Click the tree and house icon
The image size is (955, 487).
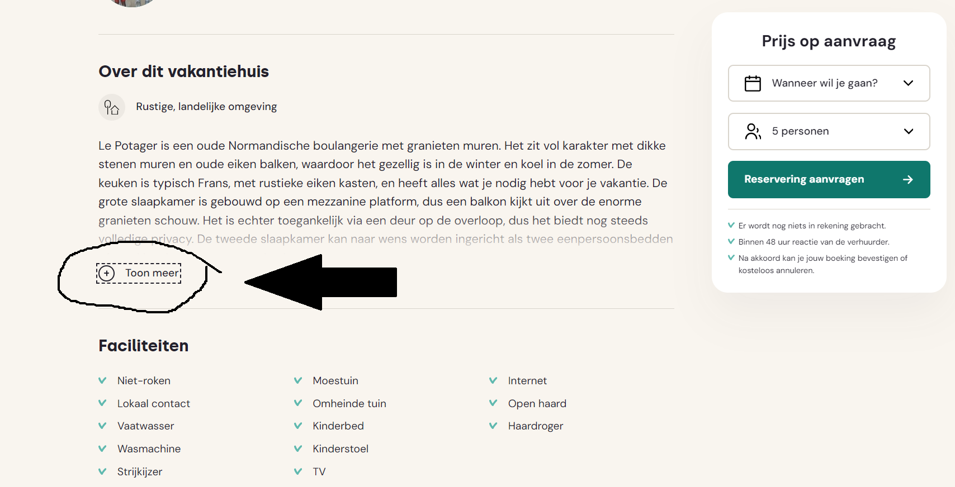[112, 107]
